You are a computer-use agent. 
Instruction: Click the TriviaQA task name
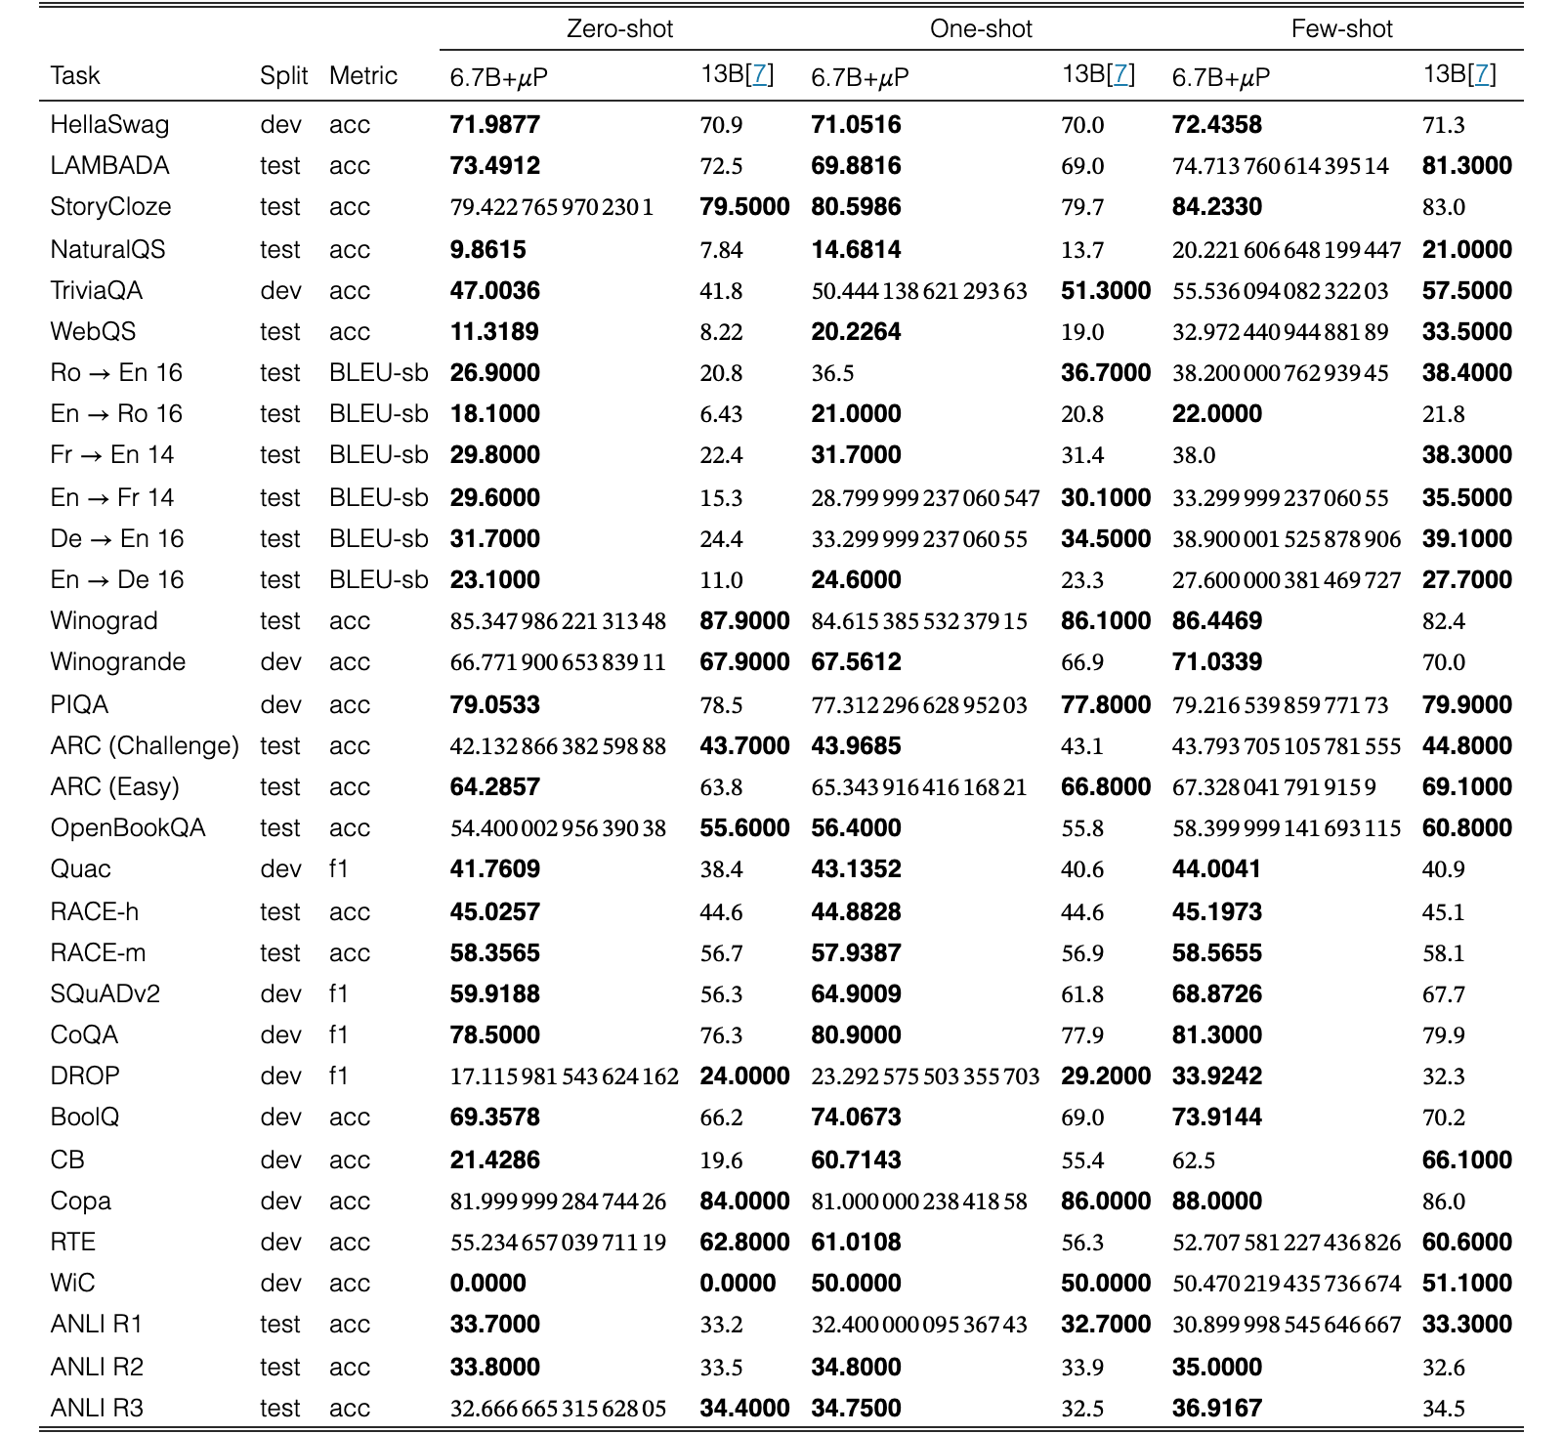96,291
